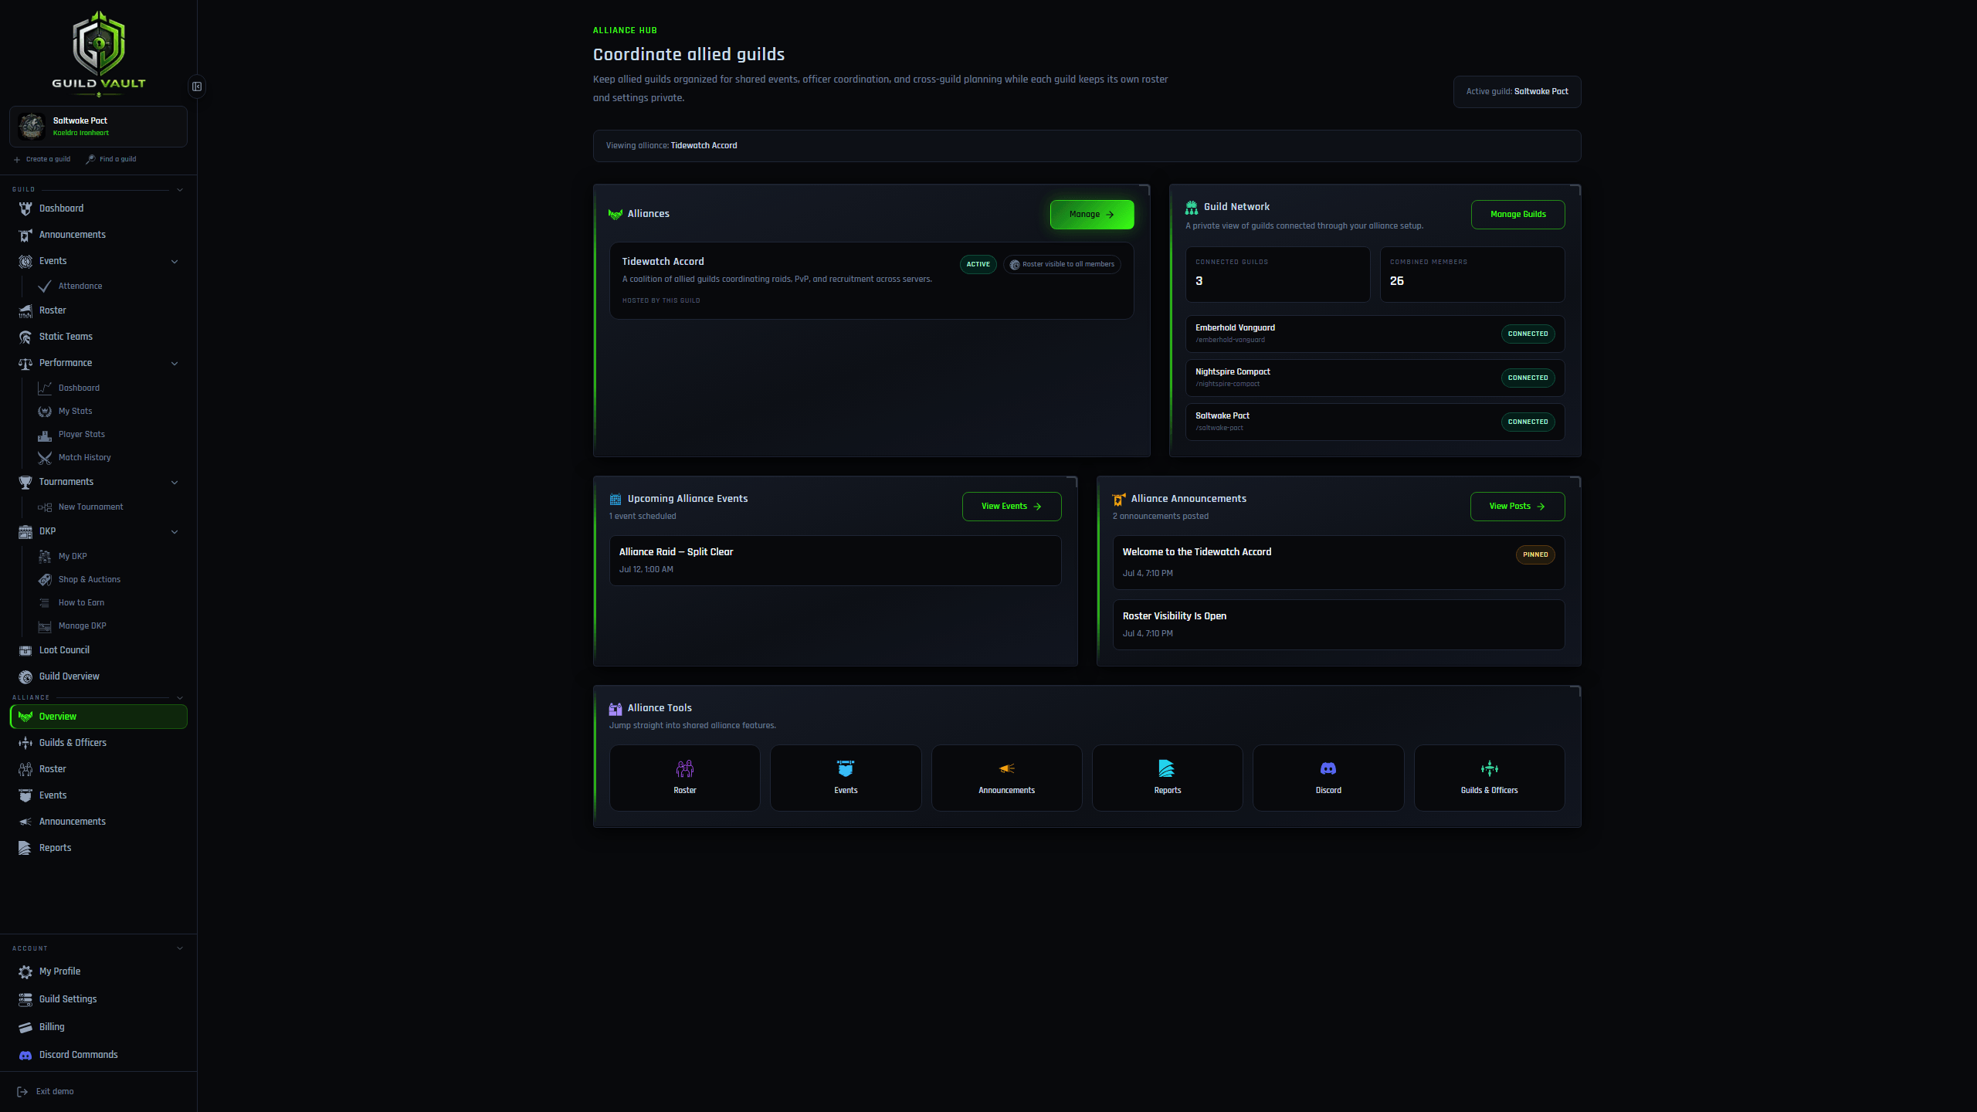
Task: Click the sidebar collapse icon
Action: point(197,86)
